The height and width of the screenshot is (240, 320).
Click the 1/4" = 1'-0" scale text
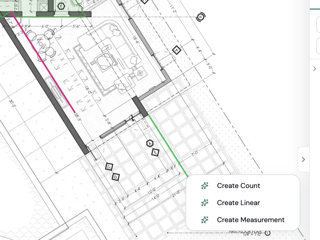click(252, 235)
